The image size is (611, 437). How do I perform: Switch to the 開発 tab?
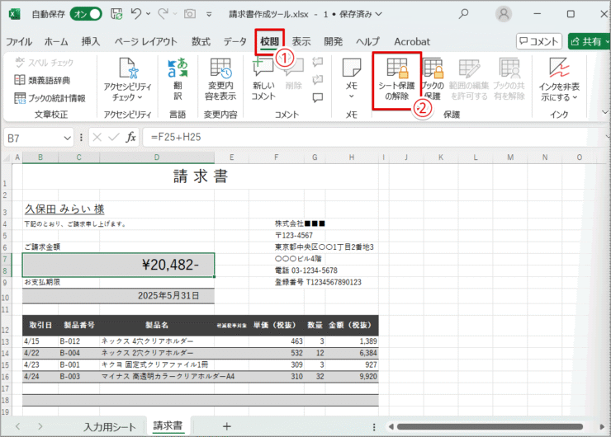pyautogui.click(x=334, y=41)
